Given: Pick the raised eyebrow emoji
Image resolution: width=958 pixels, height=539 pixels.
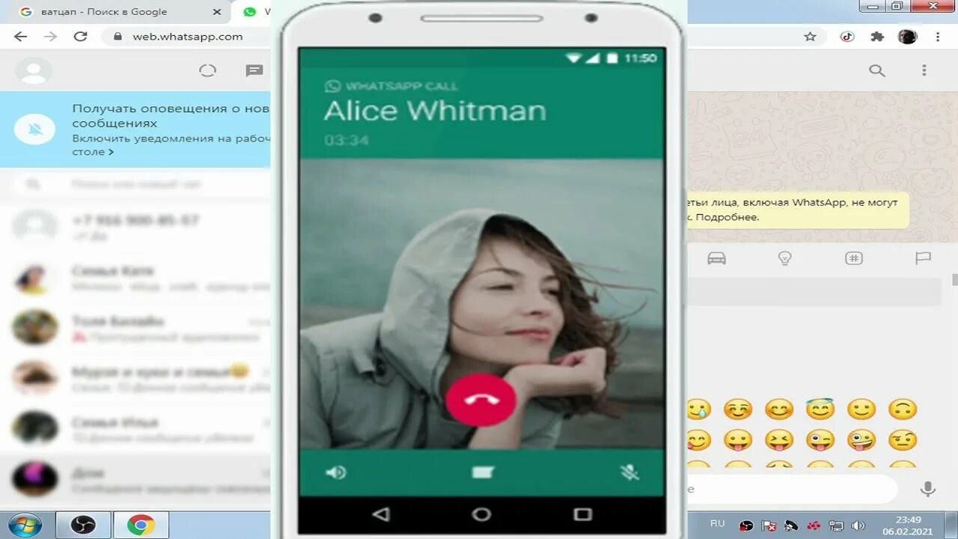Looking at the screenshot, I should [903, 440].
